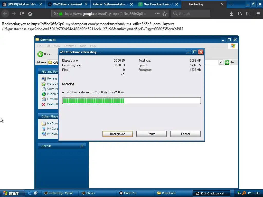Click the iso file name text

point(93,92)
